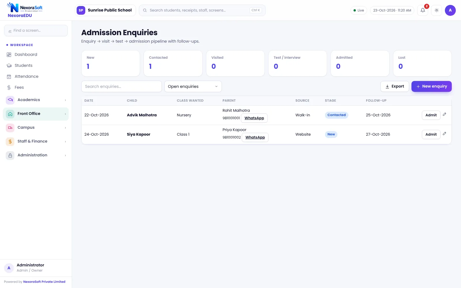This screenshot has height=288, width=461.
Task: Expand the Academics chevron
Action: click(65, 100)
